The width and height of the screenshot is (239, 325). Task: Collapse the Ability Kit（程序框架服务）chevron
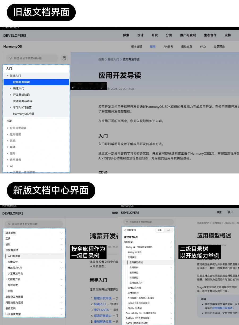(x=171, y=247)
